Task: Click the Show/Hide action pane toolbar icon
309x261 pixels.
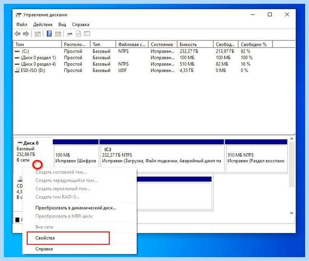Action: coord(58,34)
